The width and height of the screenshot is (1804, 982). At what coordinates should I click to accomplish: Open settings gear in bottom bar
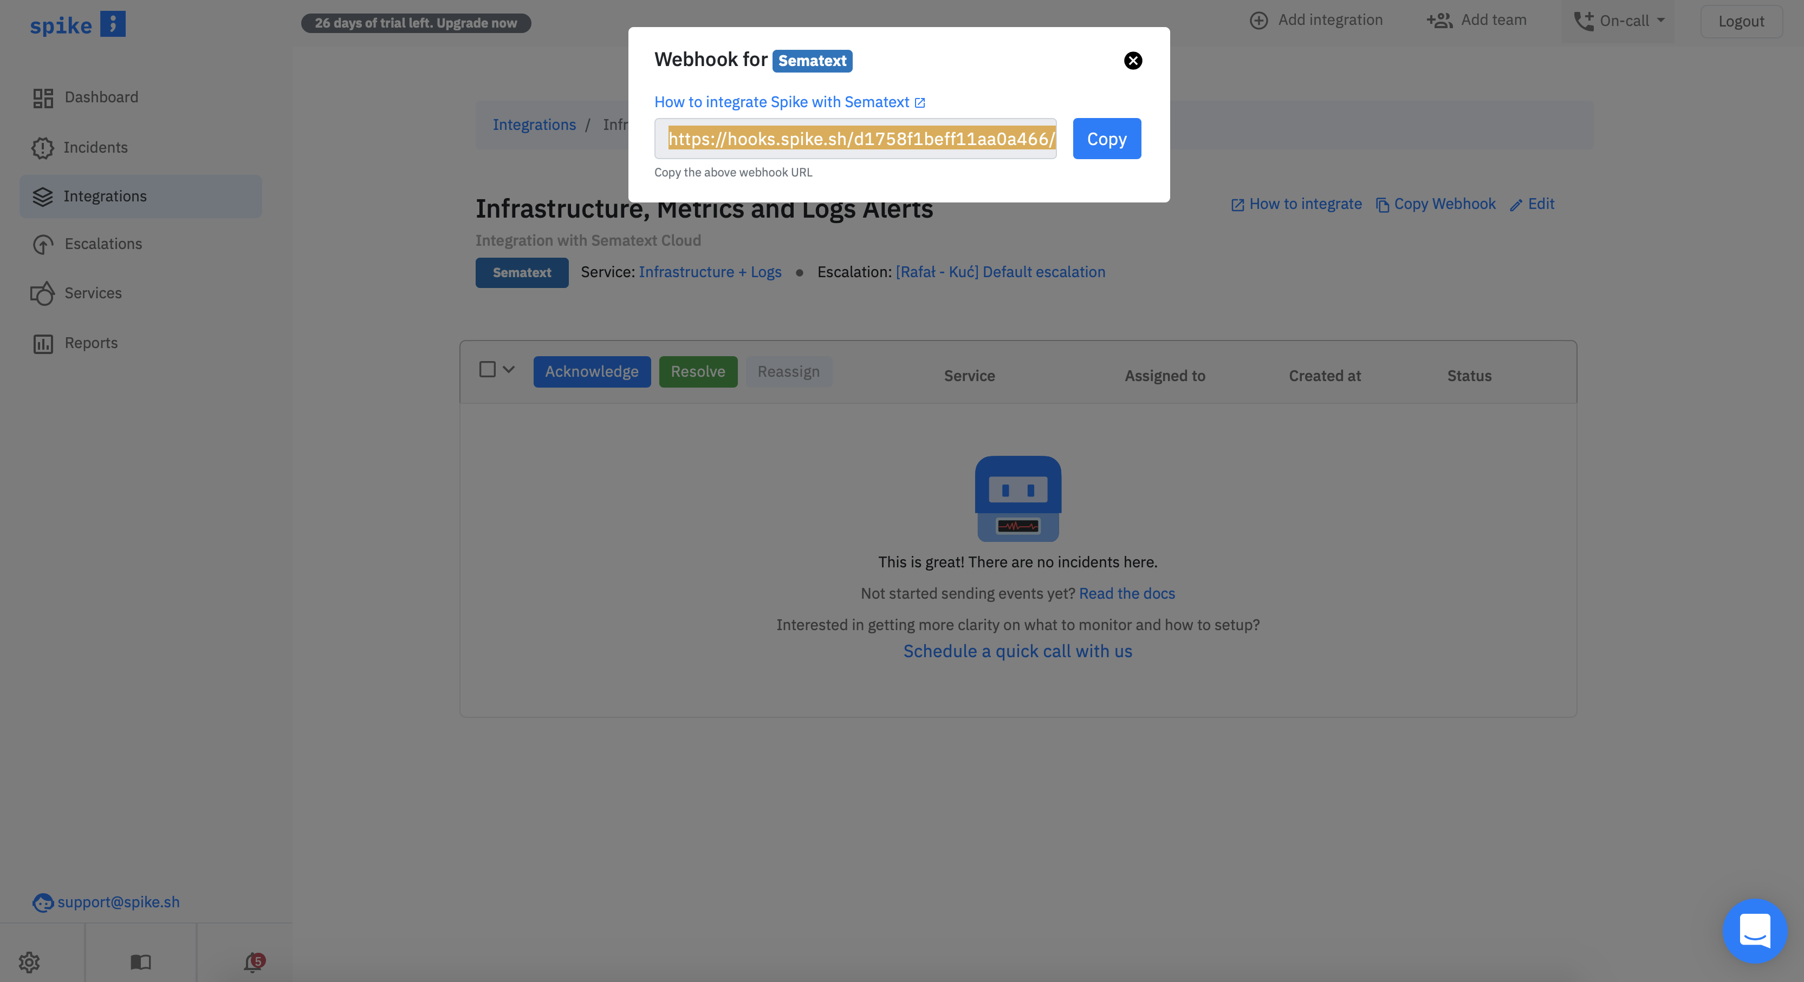29,963
